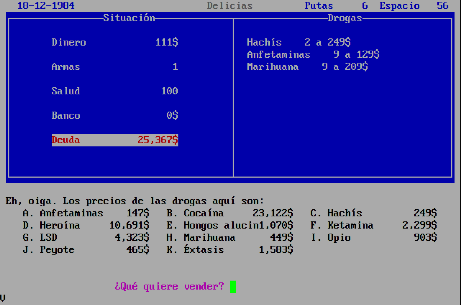The height and width of the screenshot is (305, 461).
Task: Click the date 18-12-1984 in header
Action: 46,6
